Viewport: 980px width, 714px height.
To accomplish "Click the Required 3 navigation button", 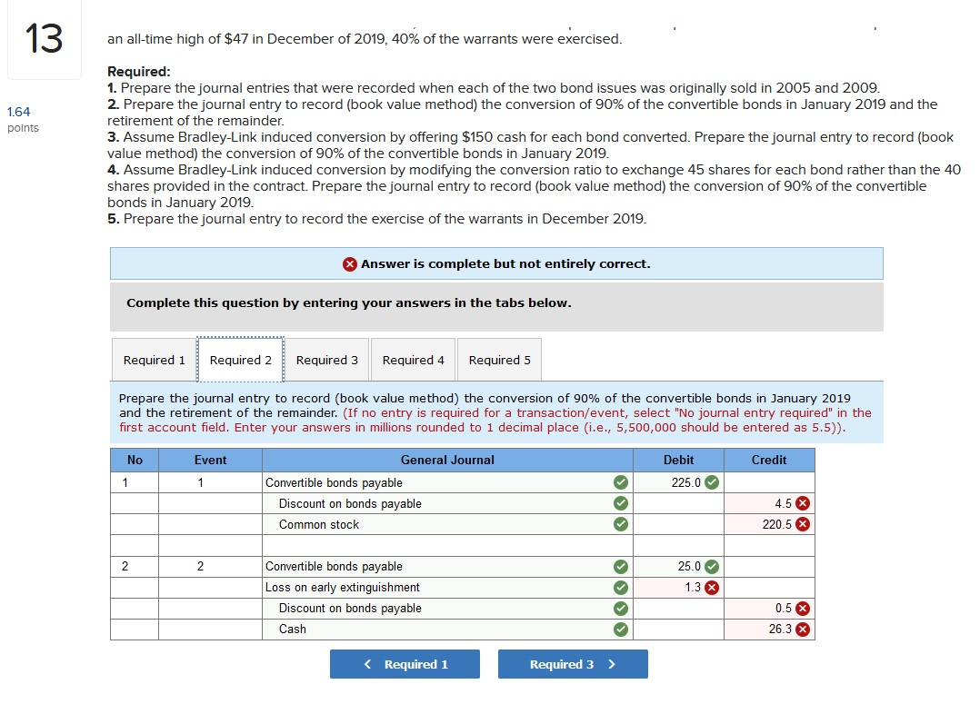I will (x=573, y=664).
